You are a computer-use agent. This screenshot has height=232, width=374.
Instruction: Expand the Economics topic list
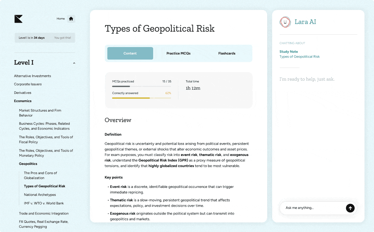coord(23,101)
